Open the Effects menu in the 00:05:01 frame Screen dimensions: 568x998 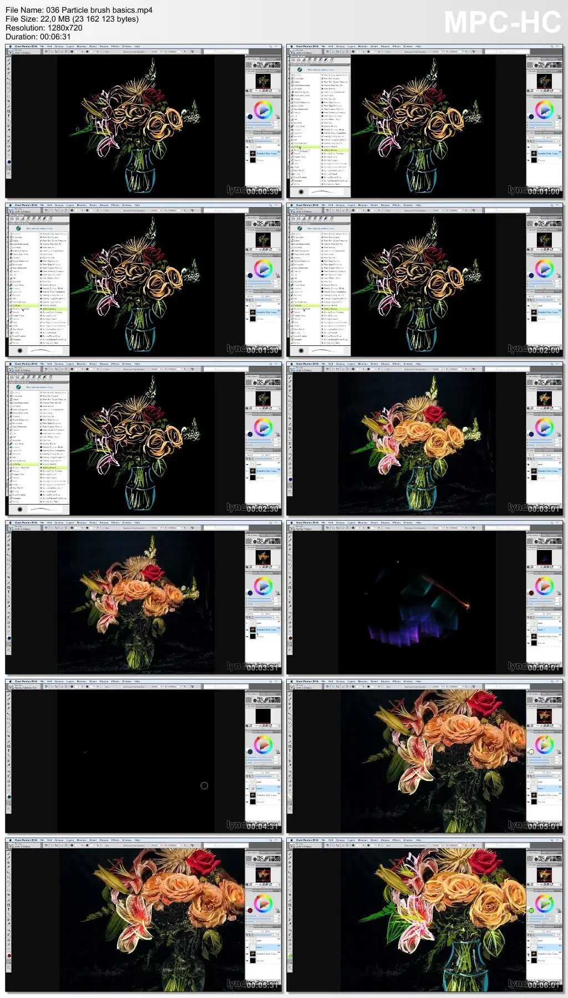click(x=397, y=682)
